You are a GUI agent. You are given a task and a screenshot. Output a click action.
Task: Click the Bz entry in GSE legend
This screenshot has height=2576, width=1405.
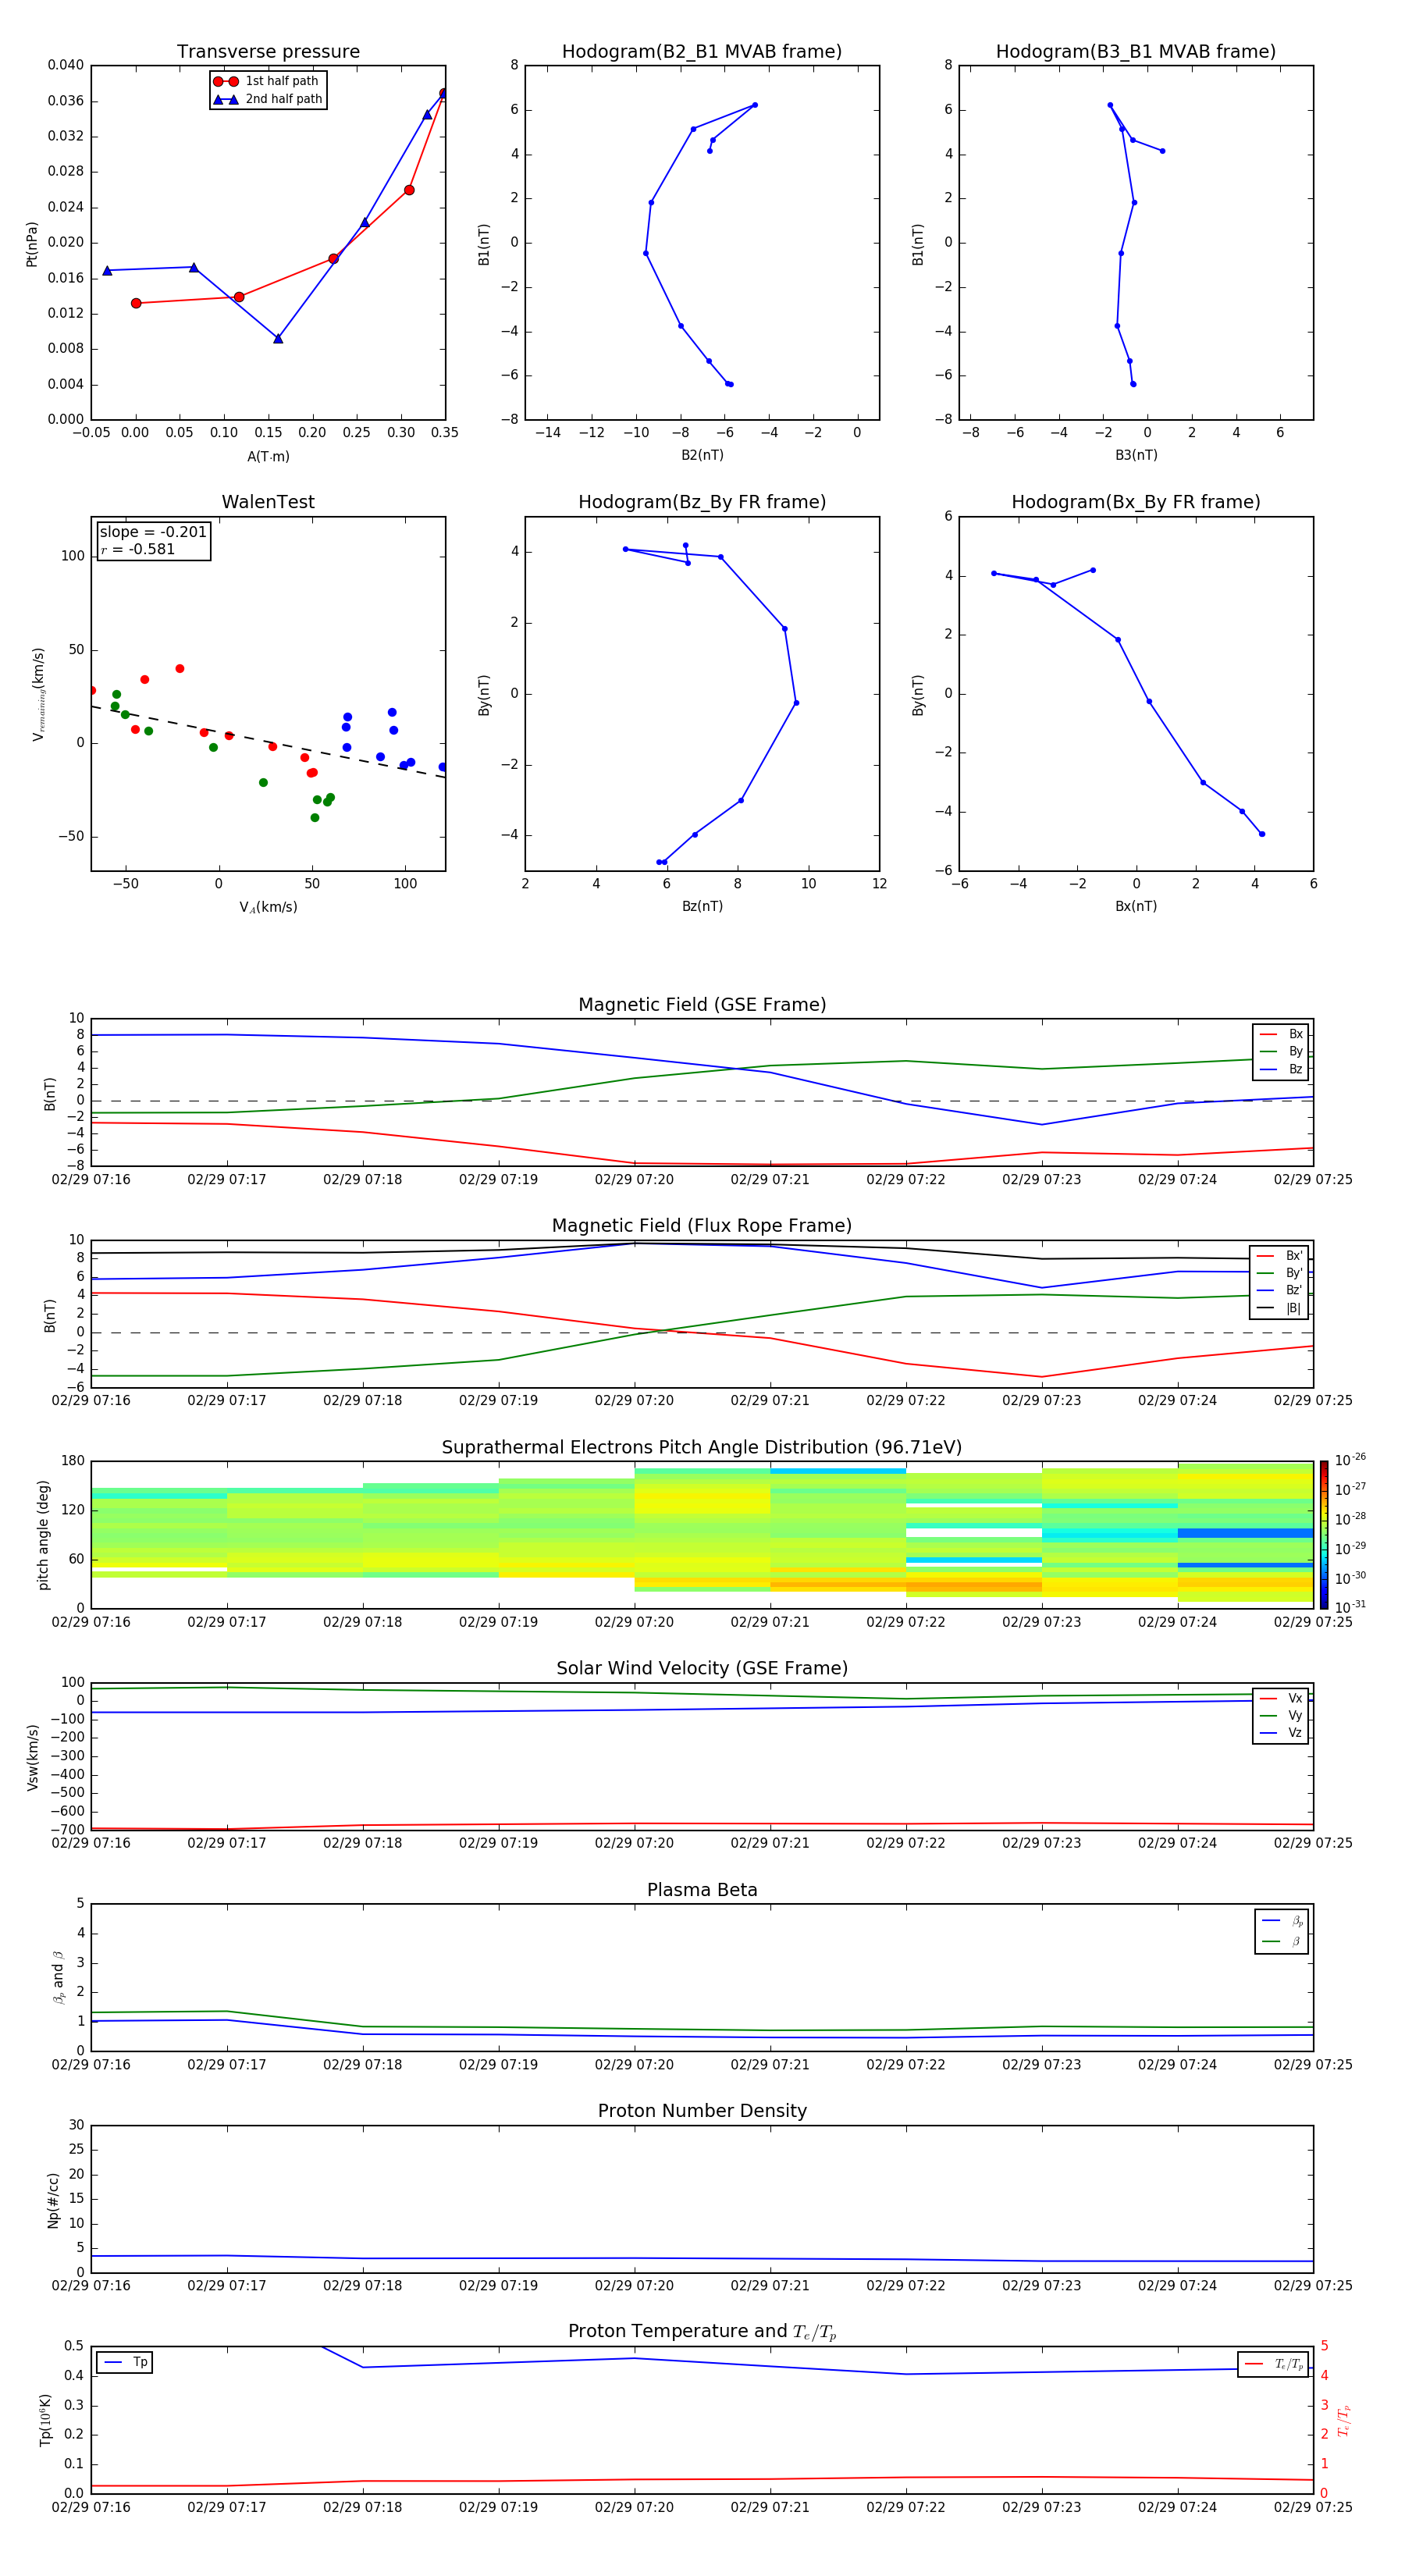point(1281,1069)
